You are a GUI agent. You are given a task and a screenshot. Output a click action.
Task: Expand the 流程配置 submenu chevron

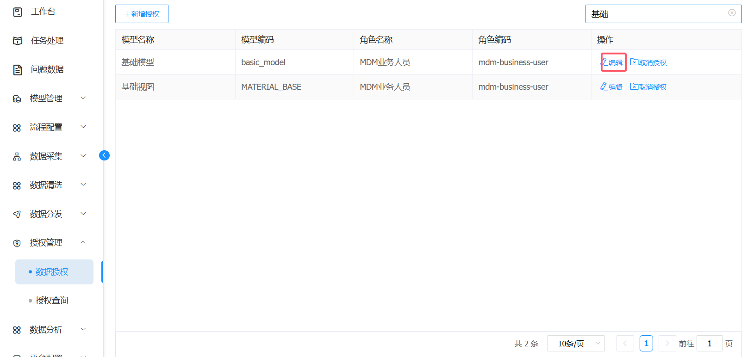pos(83,127)
